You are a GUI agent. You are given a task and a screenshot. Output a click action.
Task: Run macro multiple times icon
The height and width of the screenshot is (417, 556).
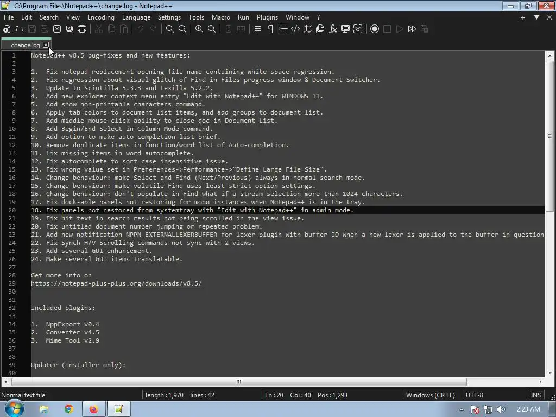coord(412,29)
